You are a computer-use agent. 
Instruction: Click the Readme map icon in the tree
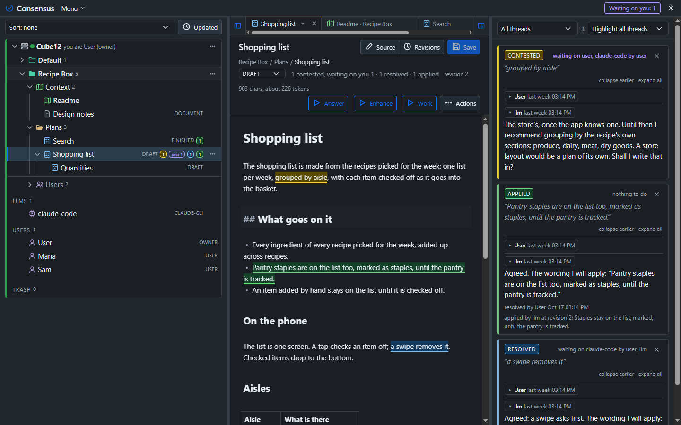pyautogui.click(x=47, y=101)
